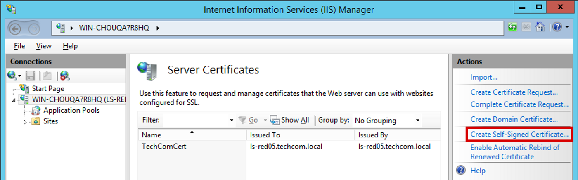Image resolution: width=578 pixels, height=180 pixels.
Task: Click the Show All filter icon
Action: [x=275, y=120]
